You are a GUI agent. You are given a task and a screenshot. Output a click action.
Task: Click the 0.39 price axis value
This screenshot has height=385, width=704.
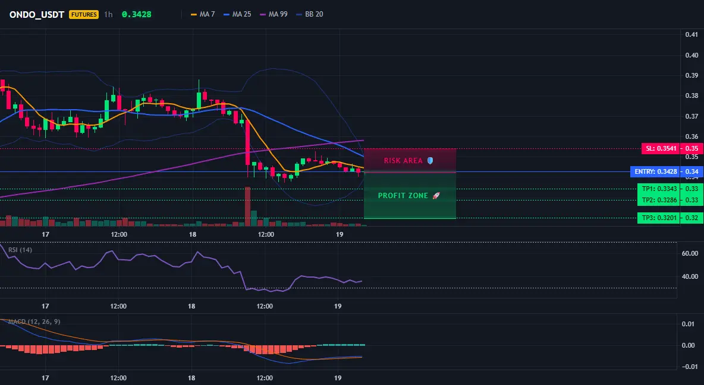692,75
